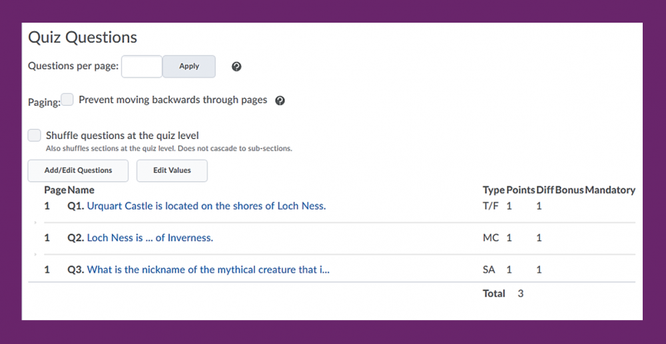Open Q3 mythical creature nickname question link
Image resolution: width=666 pixels, height=344 pixels.
click(208, 269)
